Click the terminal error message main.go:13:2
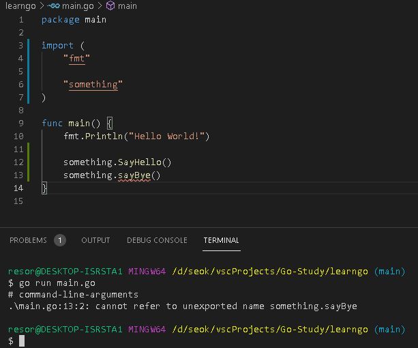Image resolution: width=418 pixels, height=348 pixels. click(183, 306)
